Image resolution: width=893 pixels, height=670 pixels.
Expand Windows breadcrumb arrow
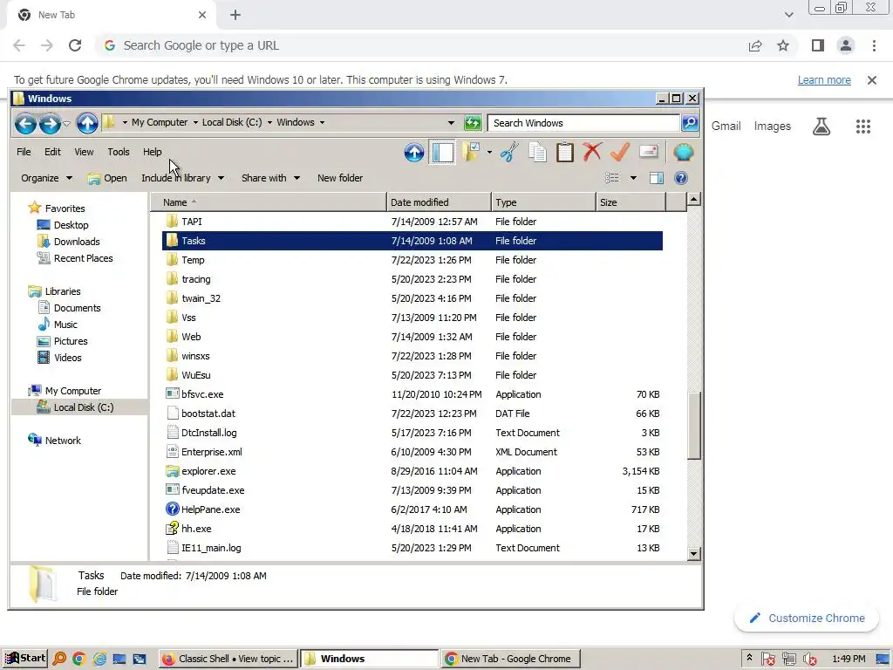pyautogui.click(x=322, y=122)
